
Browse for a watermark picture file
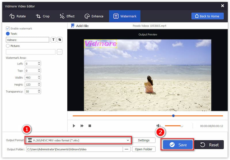click(x=60, y=52)
